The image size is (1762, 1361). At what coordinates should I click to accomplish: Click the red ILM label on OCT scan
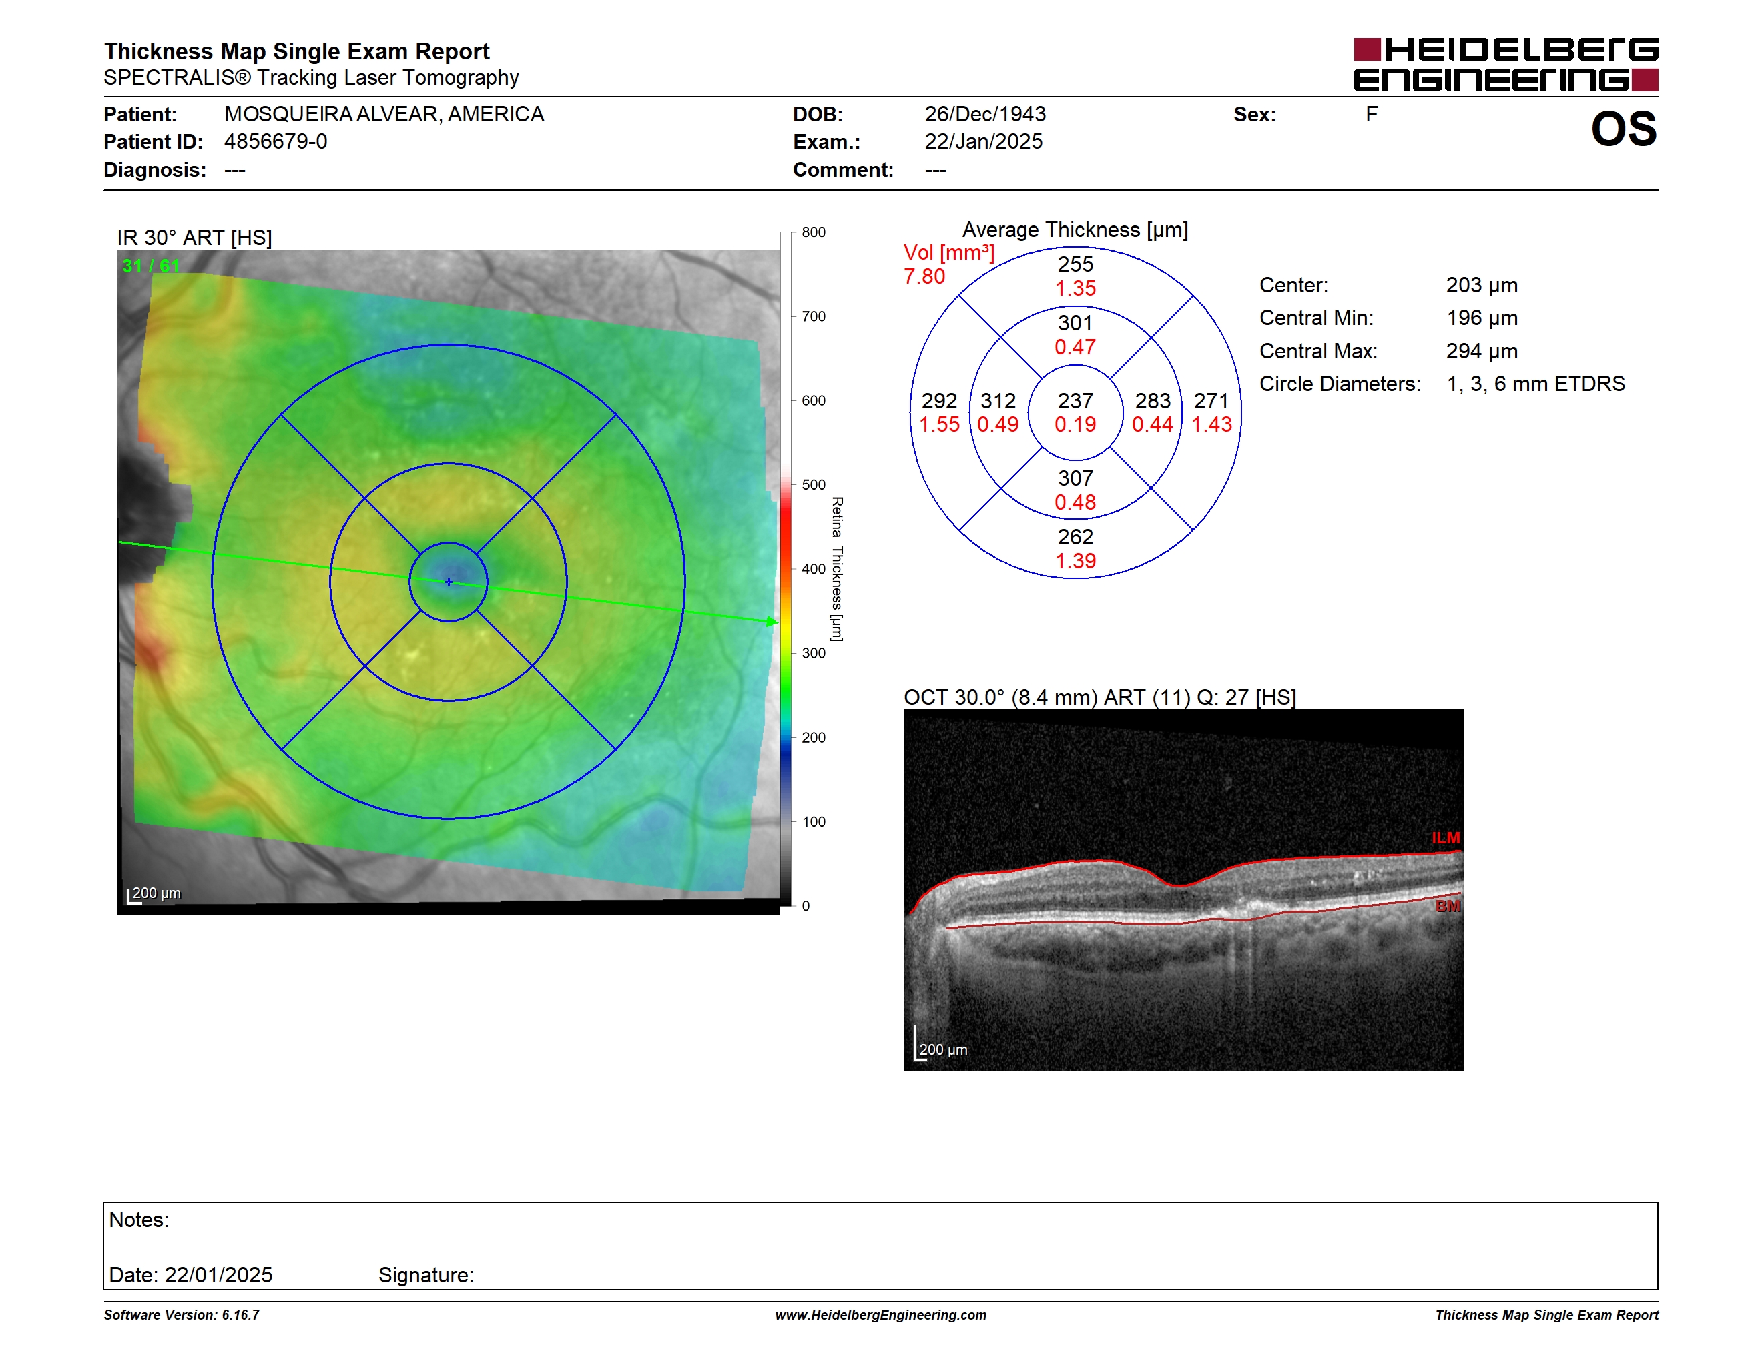tap(1446, 838)
